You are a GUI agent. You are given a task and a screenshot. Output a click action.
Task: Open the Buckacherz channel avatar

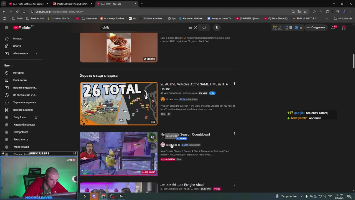[x=163, y=99]
